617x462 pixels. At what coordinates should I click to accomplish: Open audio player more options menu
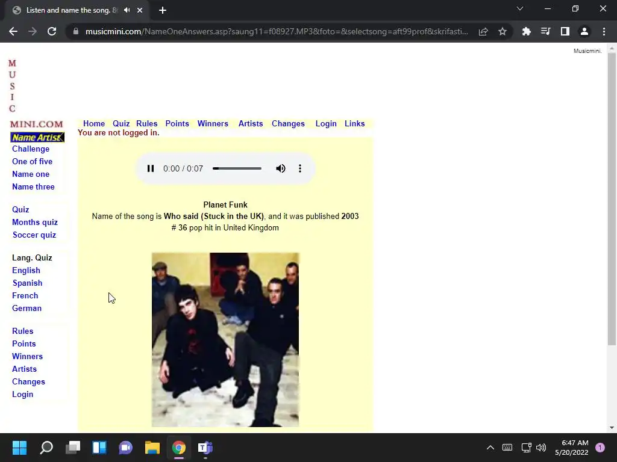(300, 168)
